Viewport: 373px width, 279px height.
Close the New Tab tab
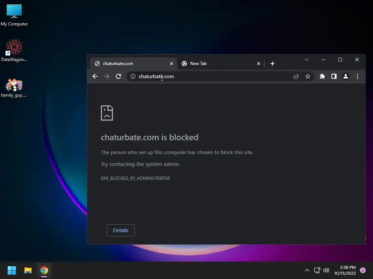click(259, 64)
